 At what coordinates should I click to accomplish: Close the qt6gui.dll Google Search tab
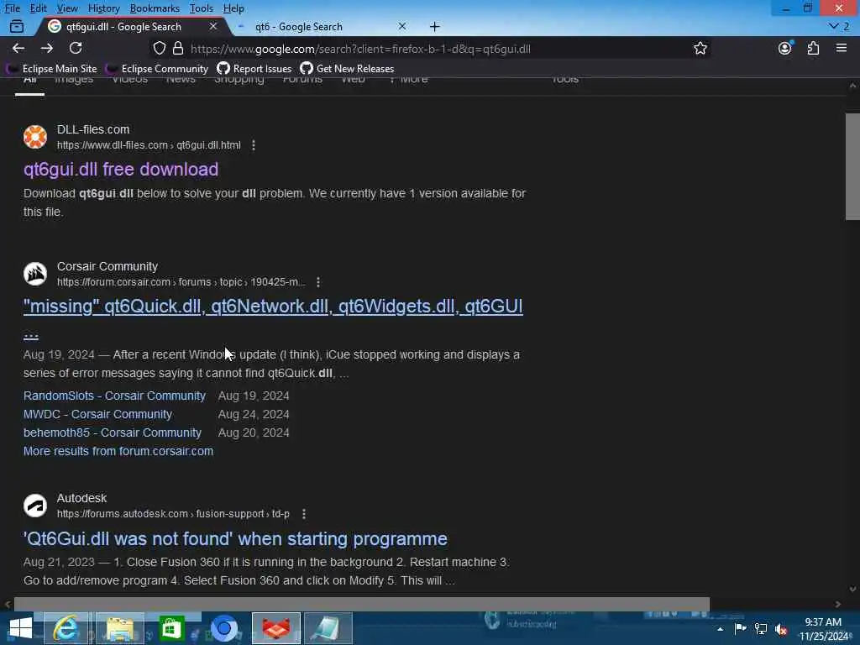tap(212, 26)
